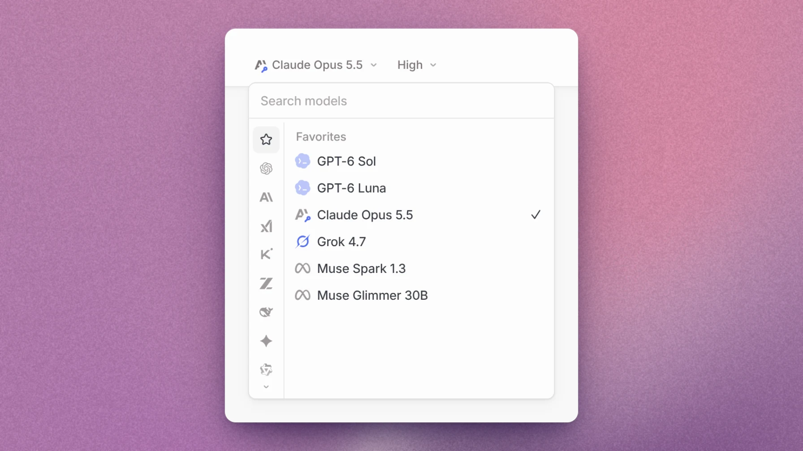The image size is (803, 451).
Task: Open the High effort level dropdown
Action: pos(417,65)
